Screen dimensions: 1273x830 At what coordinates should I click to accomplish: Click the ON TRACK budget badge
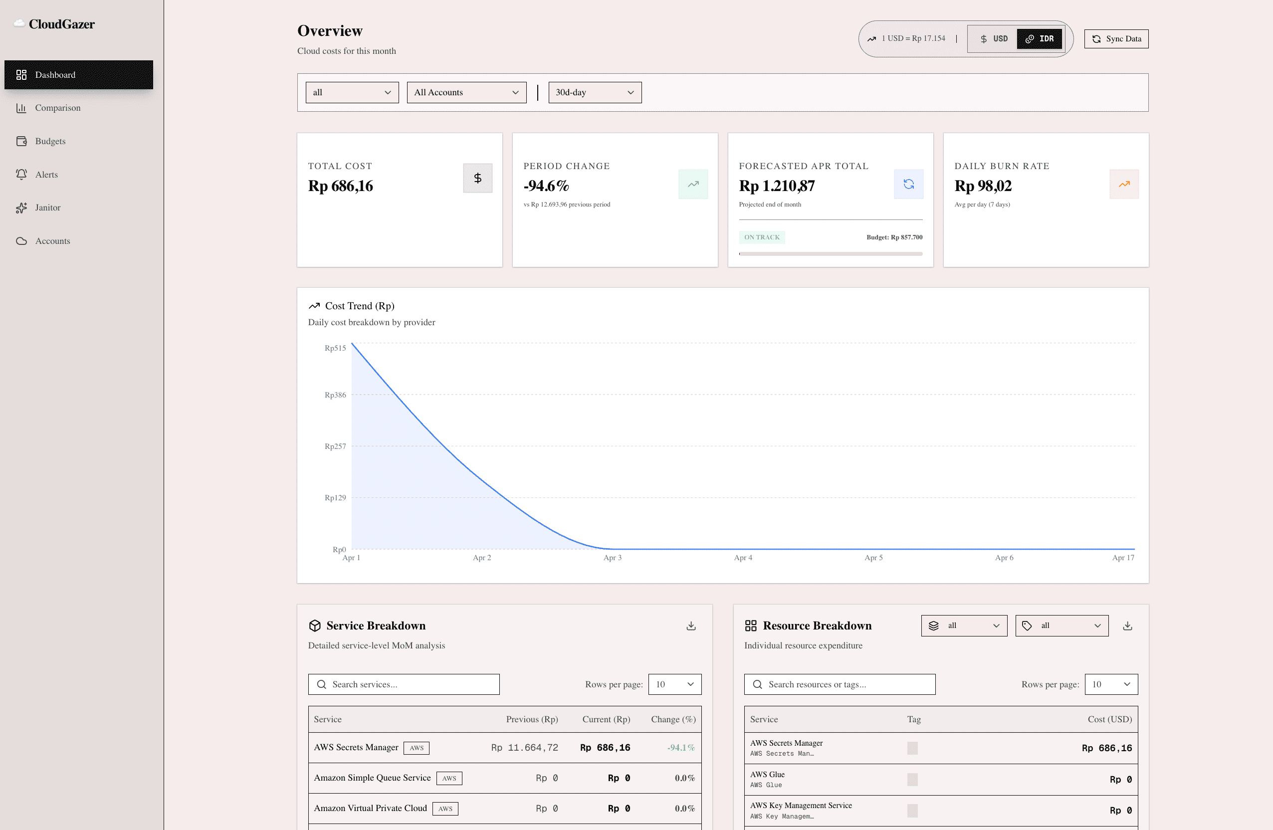[762, 237]
